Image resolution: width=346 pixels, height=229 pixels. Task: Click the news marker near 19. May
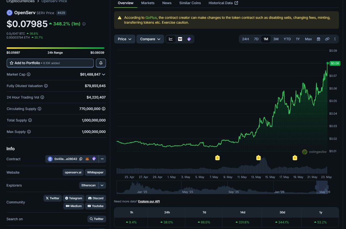[295, 158]
